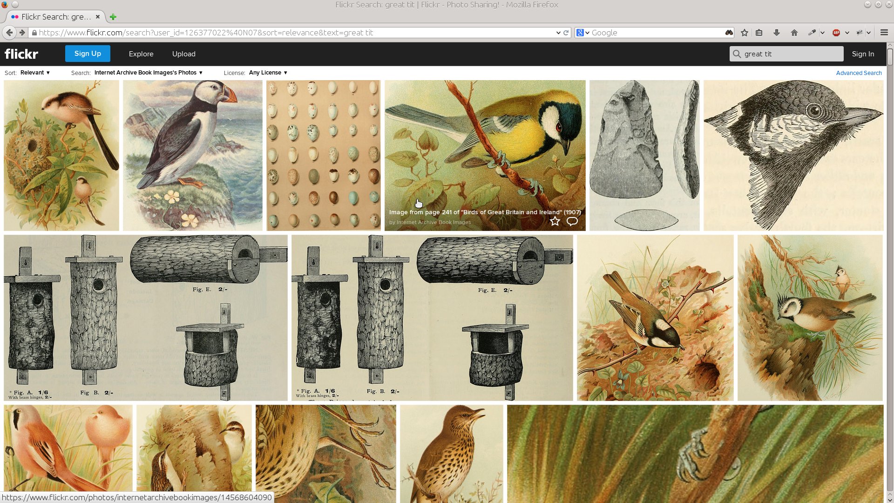Click the padlock security icon in the address bar
The height and width of the screenshot is (503, 894).
tap(34, 33)
